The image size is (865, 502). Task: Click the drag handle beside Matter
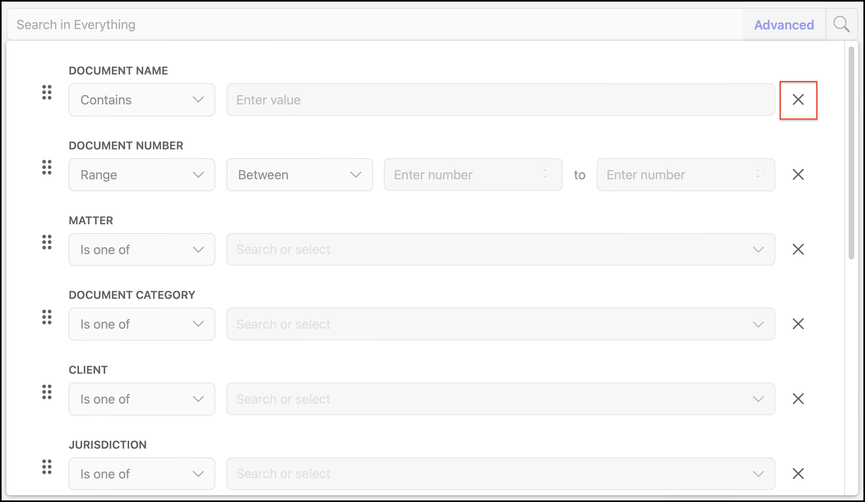pyautogui.click(x=47, y=242)
